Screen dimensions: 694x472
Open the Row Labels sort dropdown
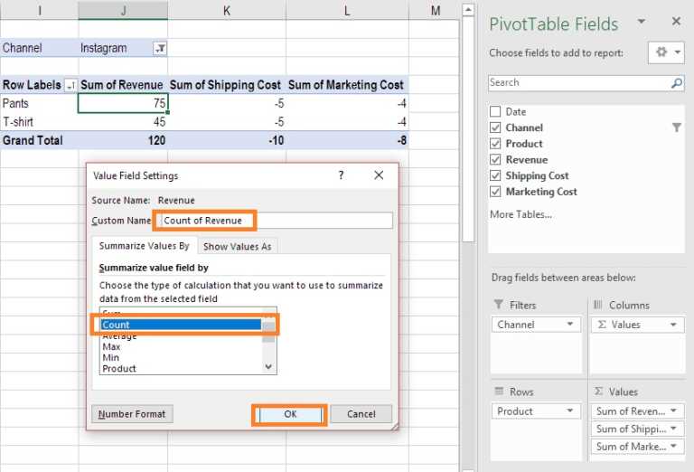tap(70, 85)
